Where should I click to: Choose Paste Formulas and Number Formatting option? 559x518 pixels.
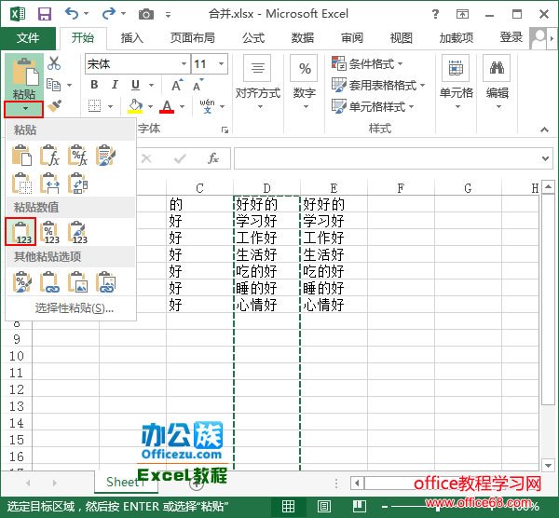pyautogui.click(x=77, y=155)
